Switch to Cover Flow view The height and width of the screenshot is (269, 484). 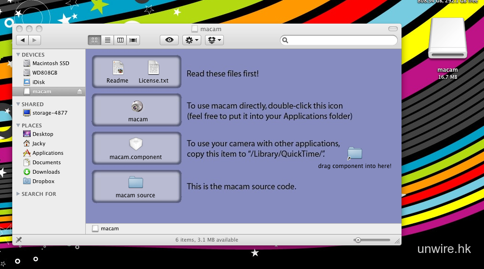(x=133, y=40)
